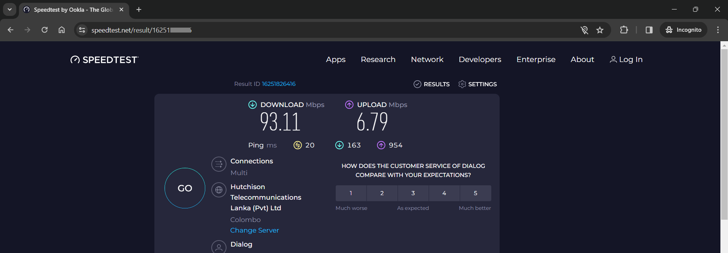Screen dimensions: 728x253
Task: Click the SPEEDTEST logo
Action: (104, 60)
